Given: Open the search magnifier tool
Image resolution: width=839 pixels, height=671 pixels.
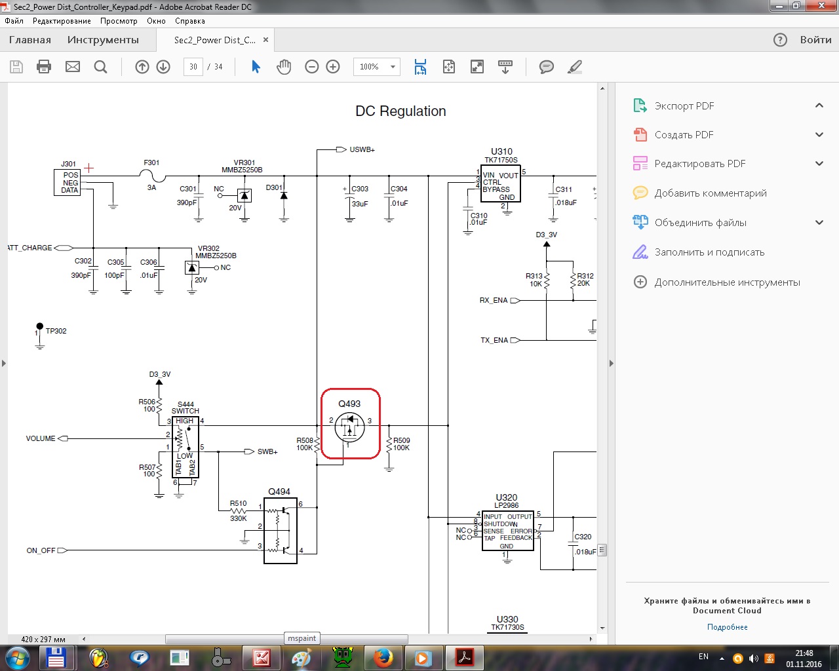Looking at the screenshot, I should [100, 67].
